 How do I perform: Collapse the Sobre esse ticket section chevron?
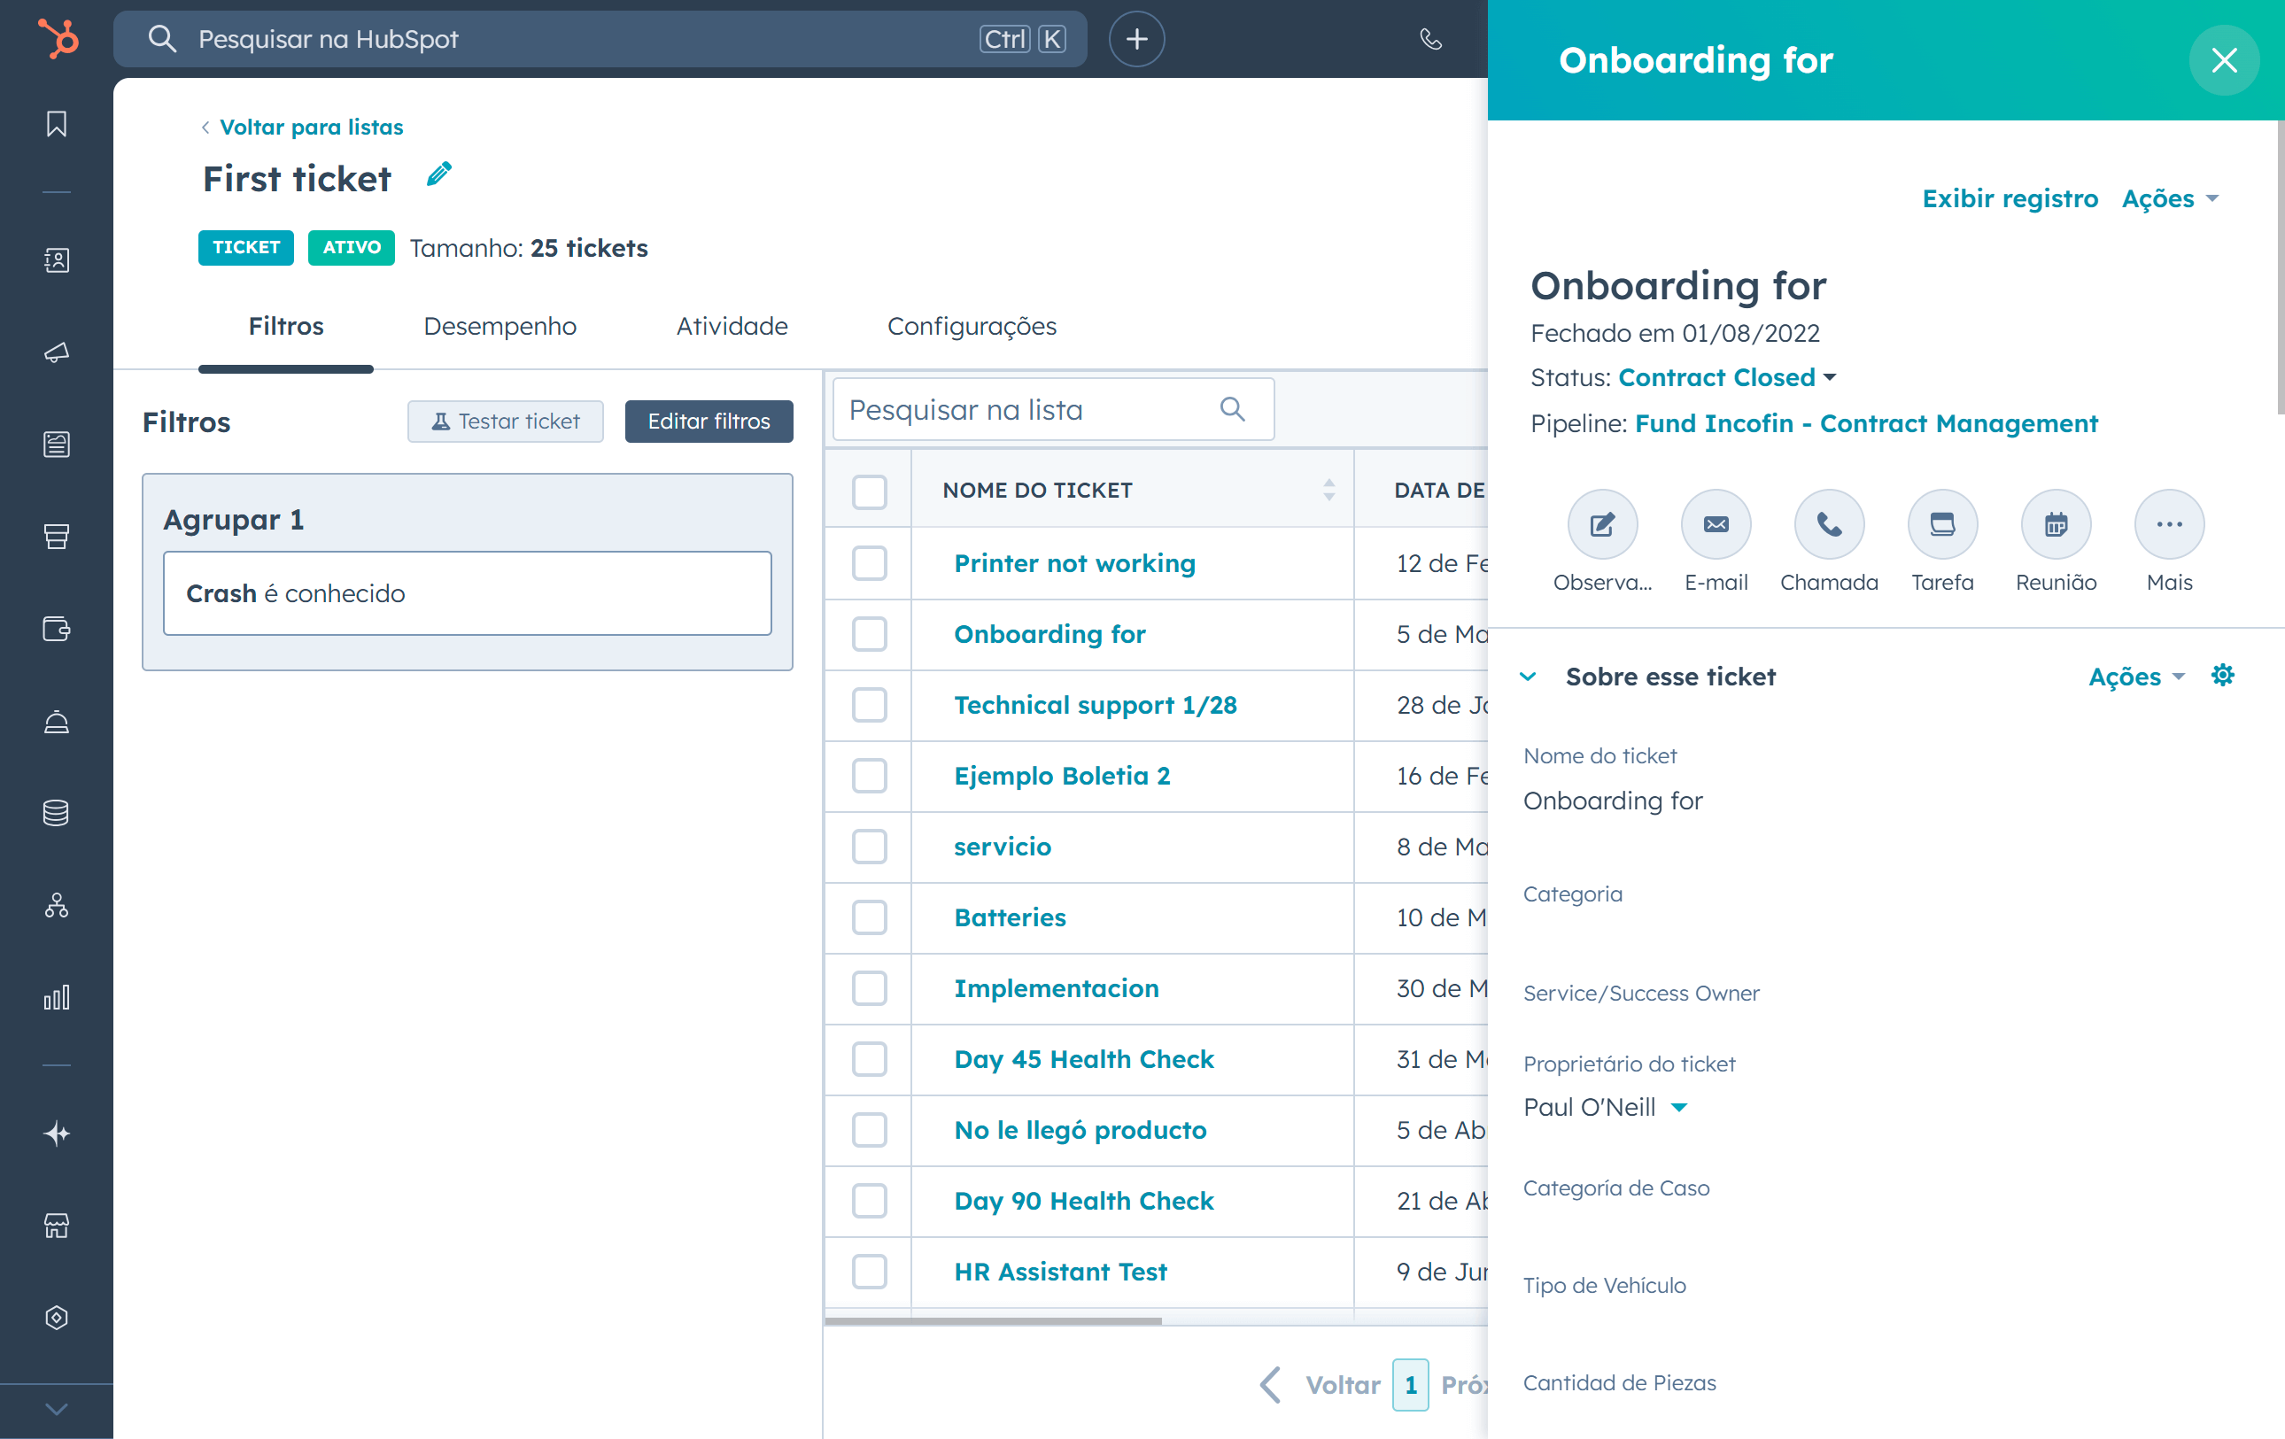point(1528,677)
